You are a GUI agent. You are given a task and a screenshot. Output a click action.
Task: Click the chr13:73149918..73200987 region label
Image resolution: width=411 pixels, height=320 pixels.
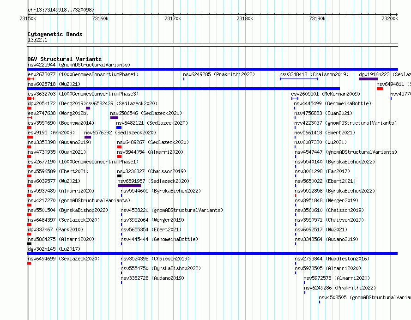click(61, 10)
